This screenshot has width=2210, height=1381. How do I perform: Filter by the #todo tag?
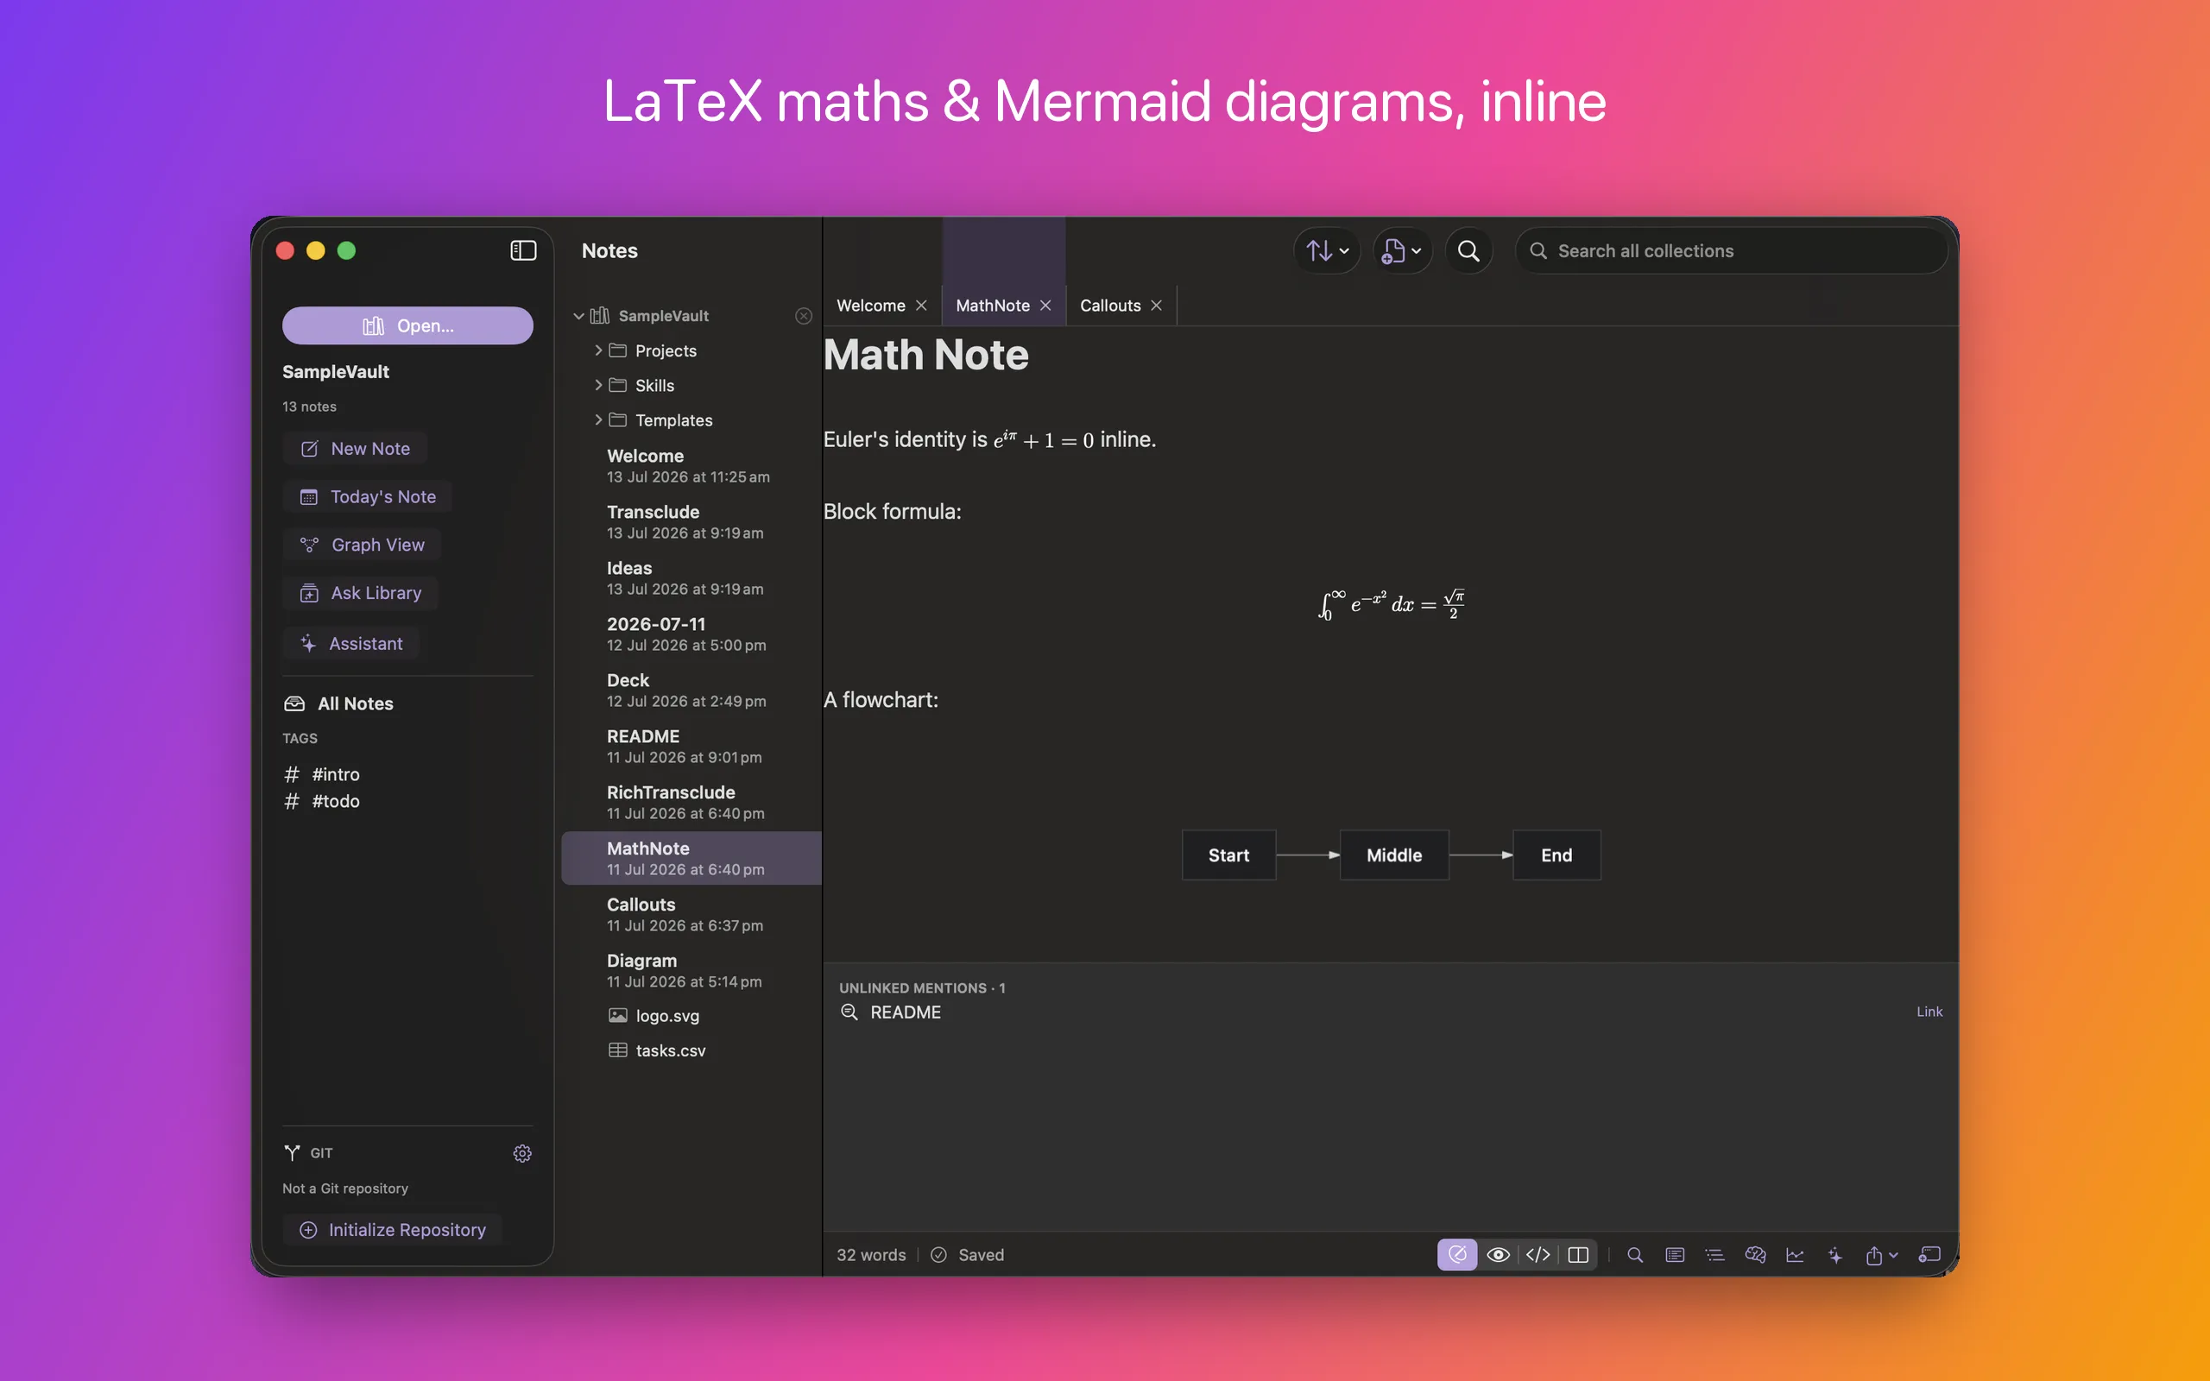click(322, 801)
